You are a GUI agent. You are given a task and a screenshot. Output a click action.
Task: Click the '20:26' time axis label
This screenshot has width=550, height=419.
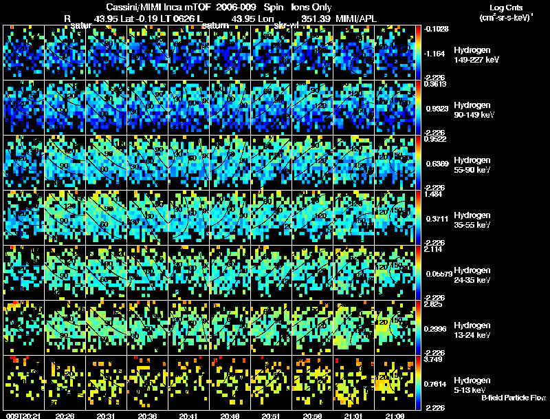tap(65, 416)
